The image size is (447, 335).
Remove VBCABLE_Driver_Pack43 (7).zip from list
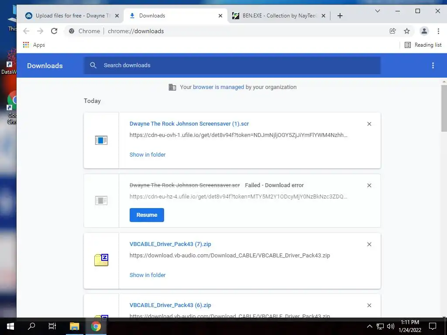[369, 244]
